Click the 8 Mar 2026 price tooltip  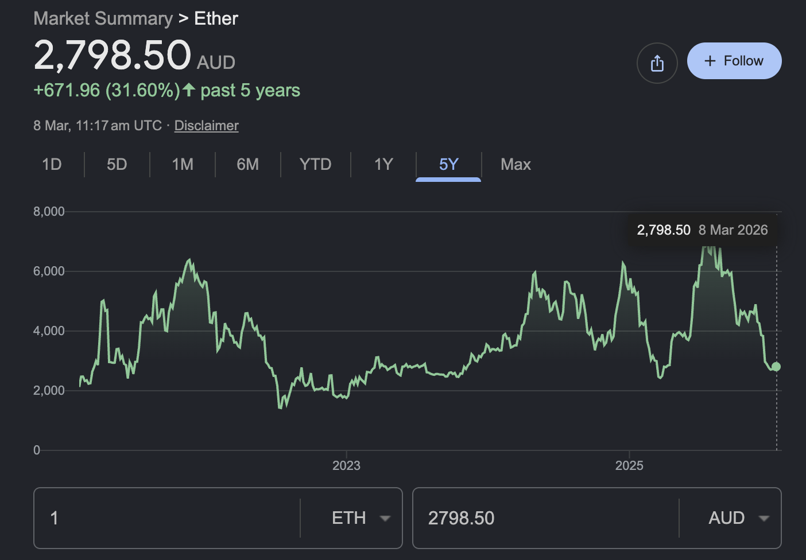coord(702,230)
